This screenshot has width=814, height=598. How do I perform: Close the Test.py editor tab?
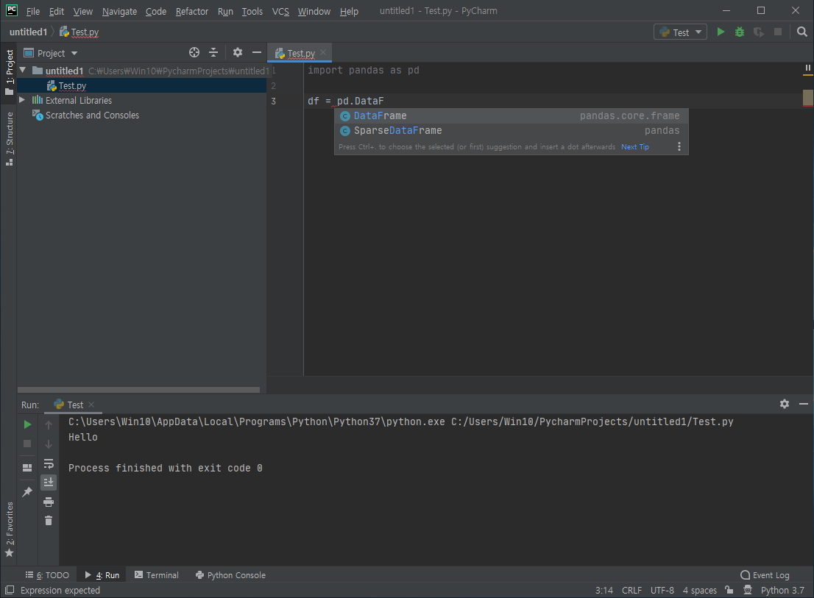click(x=323, y=52)
